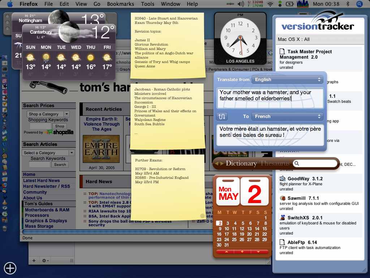Screen dimensions: 370x278
Task: Swap translation languages in Translation widget
Action: (x=222, y=116)
